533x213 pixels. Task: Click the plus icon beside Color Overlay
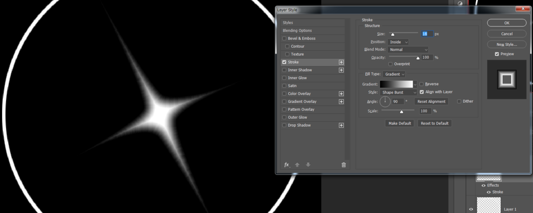pos(341,94)
